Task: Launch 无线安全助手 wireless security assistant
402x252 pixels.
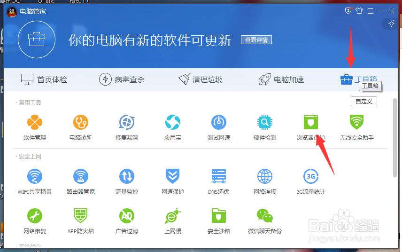Action: click(x=356, y=127)
